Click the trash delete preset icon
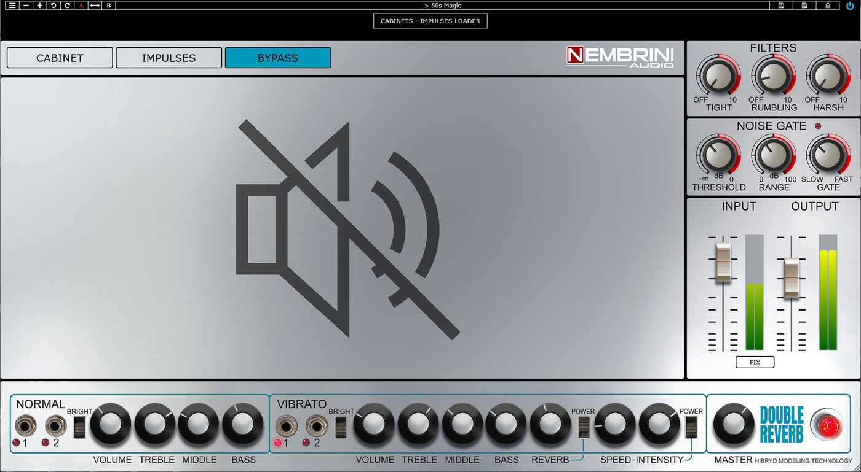 828,6
